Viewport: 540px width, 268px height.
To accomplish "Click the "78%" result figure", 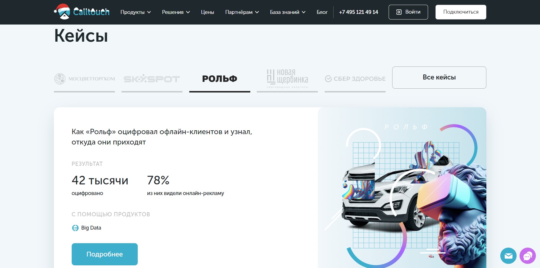I will (x=158, y=180).
